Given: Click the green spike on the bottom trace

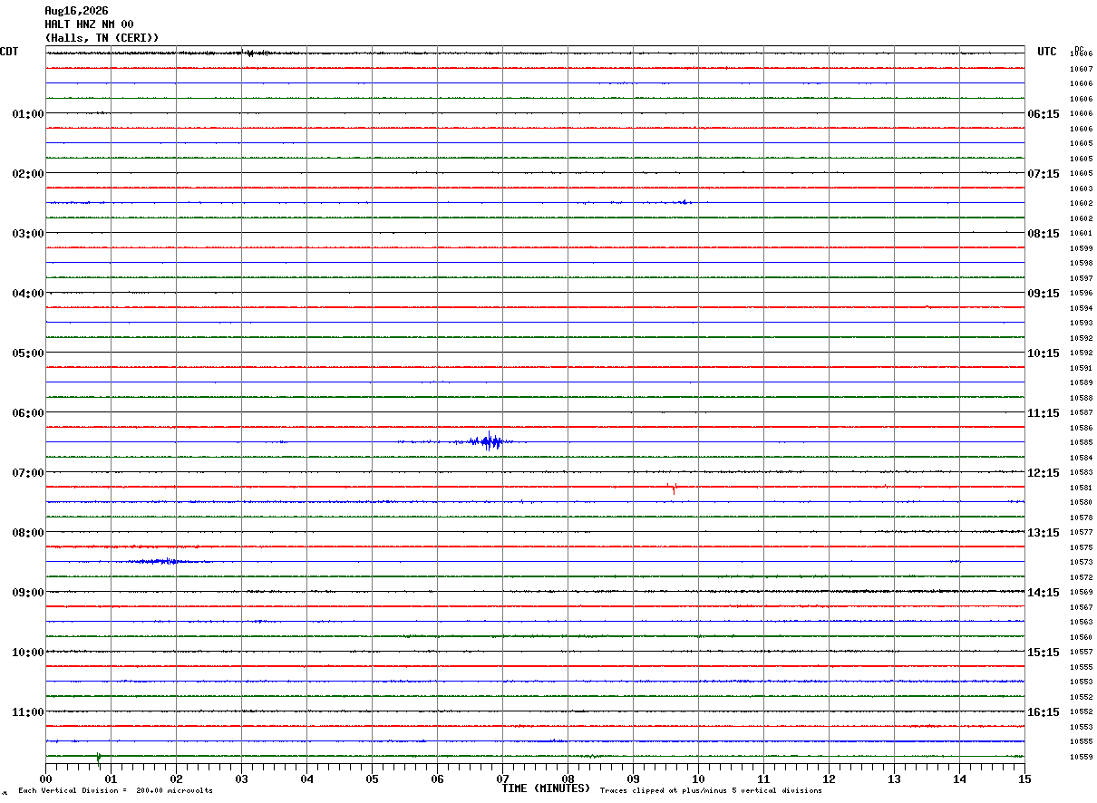Looking at the screenshot, I should click(x=98, y=756).
